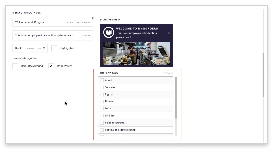Screen dimensions: 273x149
Task: Click the arrow in menu preview header
Action: (169, 33)
